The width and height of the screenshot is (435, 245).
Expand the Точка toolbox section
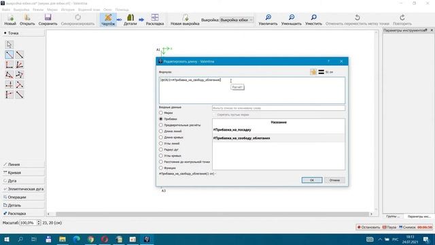point(23,33)
